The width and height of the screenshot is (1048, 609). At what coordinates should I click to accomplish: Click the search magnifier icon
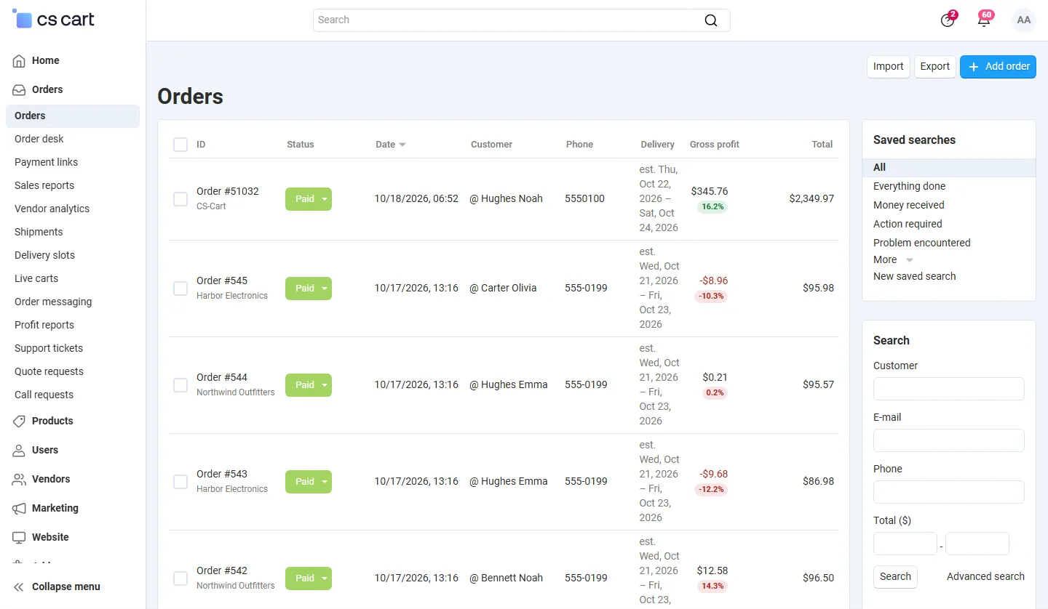pos(711,20)
